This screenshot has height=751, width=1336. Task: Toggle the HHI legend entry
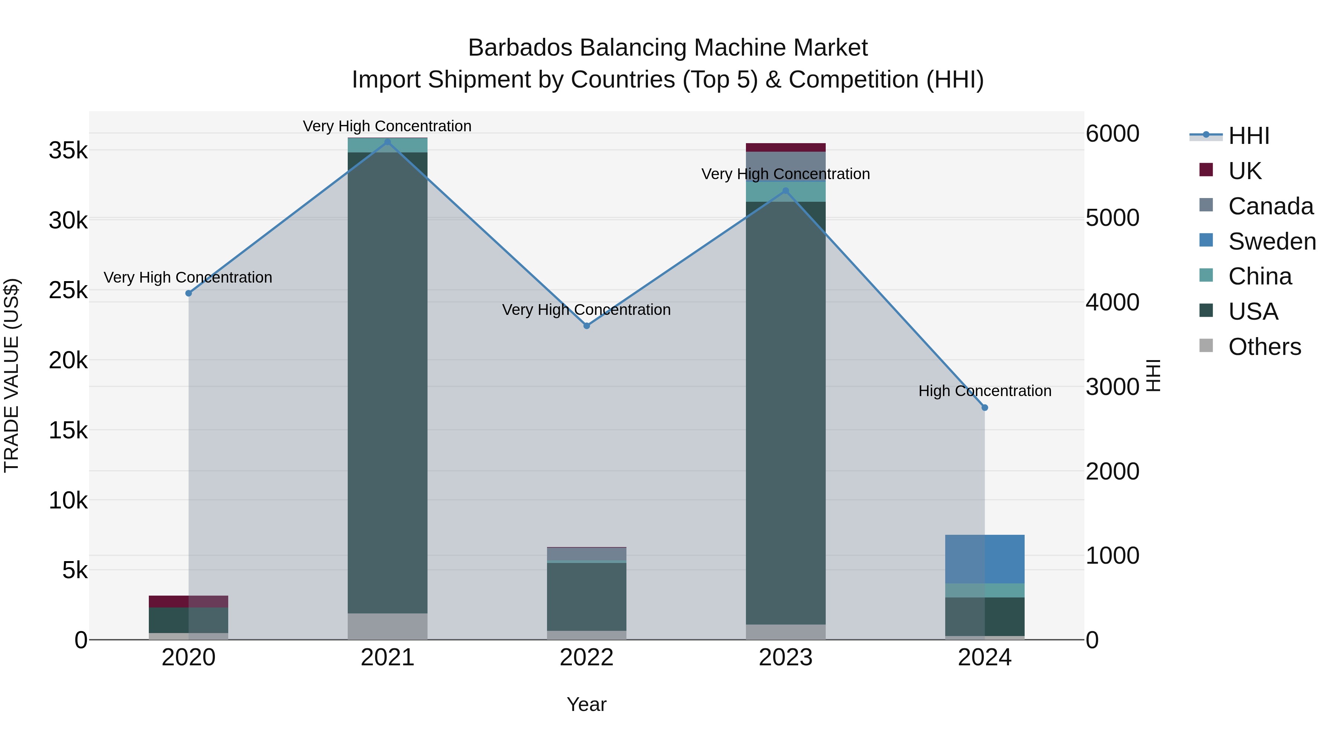pyautogui.click(x=1229, y=136)
